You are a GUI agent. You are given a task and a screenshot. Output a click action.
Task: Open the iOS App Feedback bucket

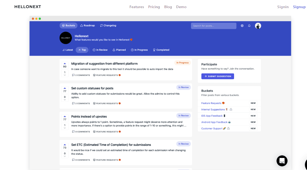tap(212, 116)
